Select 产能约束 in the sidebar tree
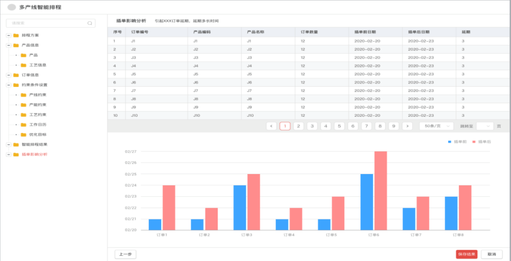Viewport: 511px width, 261px height. pyautogui.click(x=37, y=105)
